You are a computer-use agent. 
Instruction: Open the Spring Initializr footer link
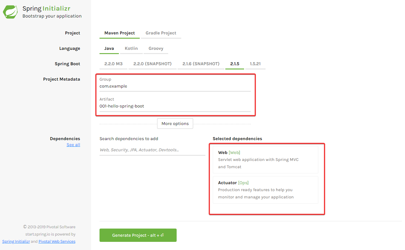coord(16,242)
